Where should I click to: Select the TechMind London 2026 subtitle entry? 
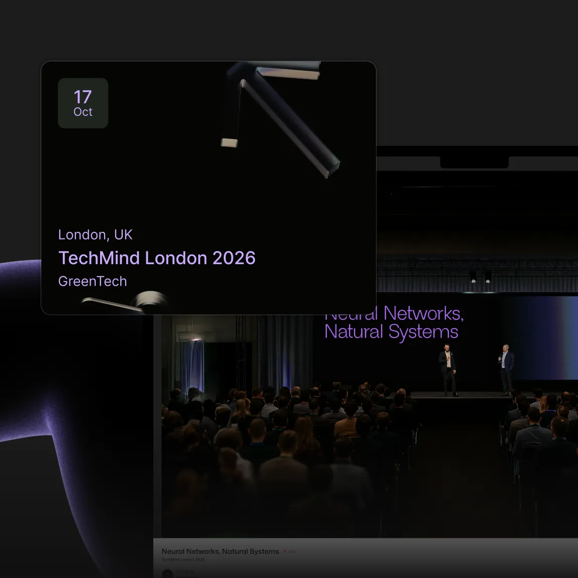[184, 559]
